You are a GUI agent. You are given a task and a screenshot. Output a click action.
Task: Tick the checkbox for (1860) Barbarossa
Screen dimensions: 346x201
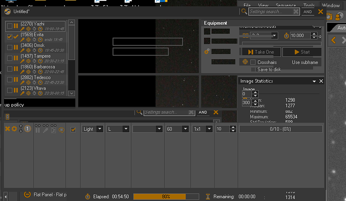(10, 69)
